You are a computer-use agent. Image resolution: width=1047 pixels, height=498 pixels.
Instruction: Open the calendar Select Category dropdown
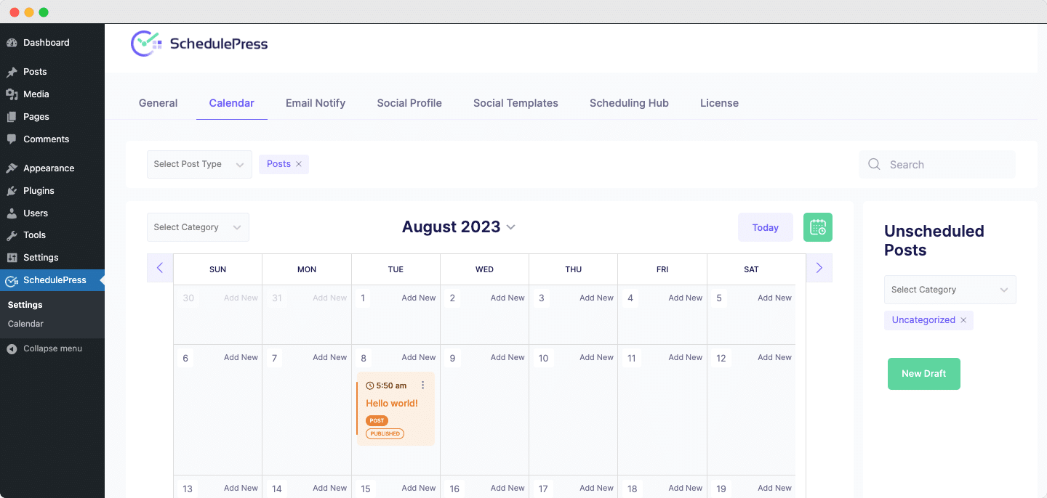pyautogui.click(x=198, y=227)
